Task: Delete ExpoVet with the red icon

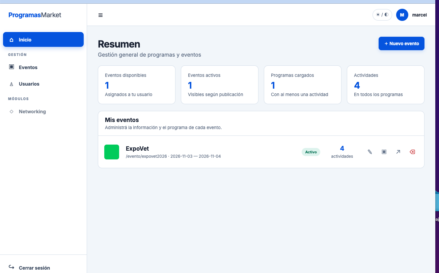Action: [x=412, y=152]
